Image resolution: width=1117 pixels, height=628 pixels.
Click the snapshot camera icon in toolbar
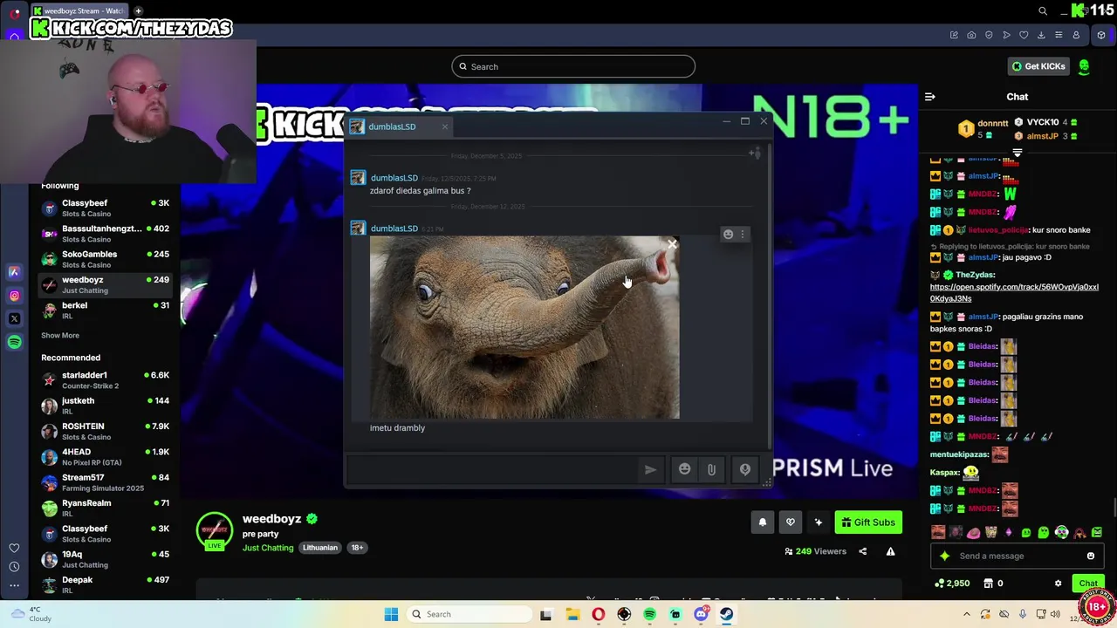point(971,35)
